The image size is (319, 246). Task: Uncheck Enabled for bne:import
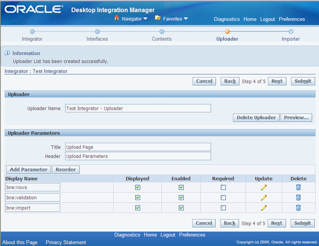181,208
